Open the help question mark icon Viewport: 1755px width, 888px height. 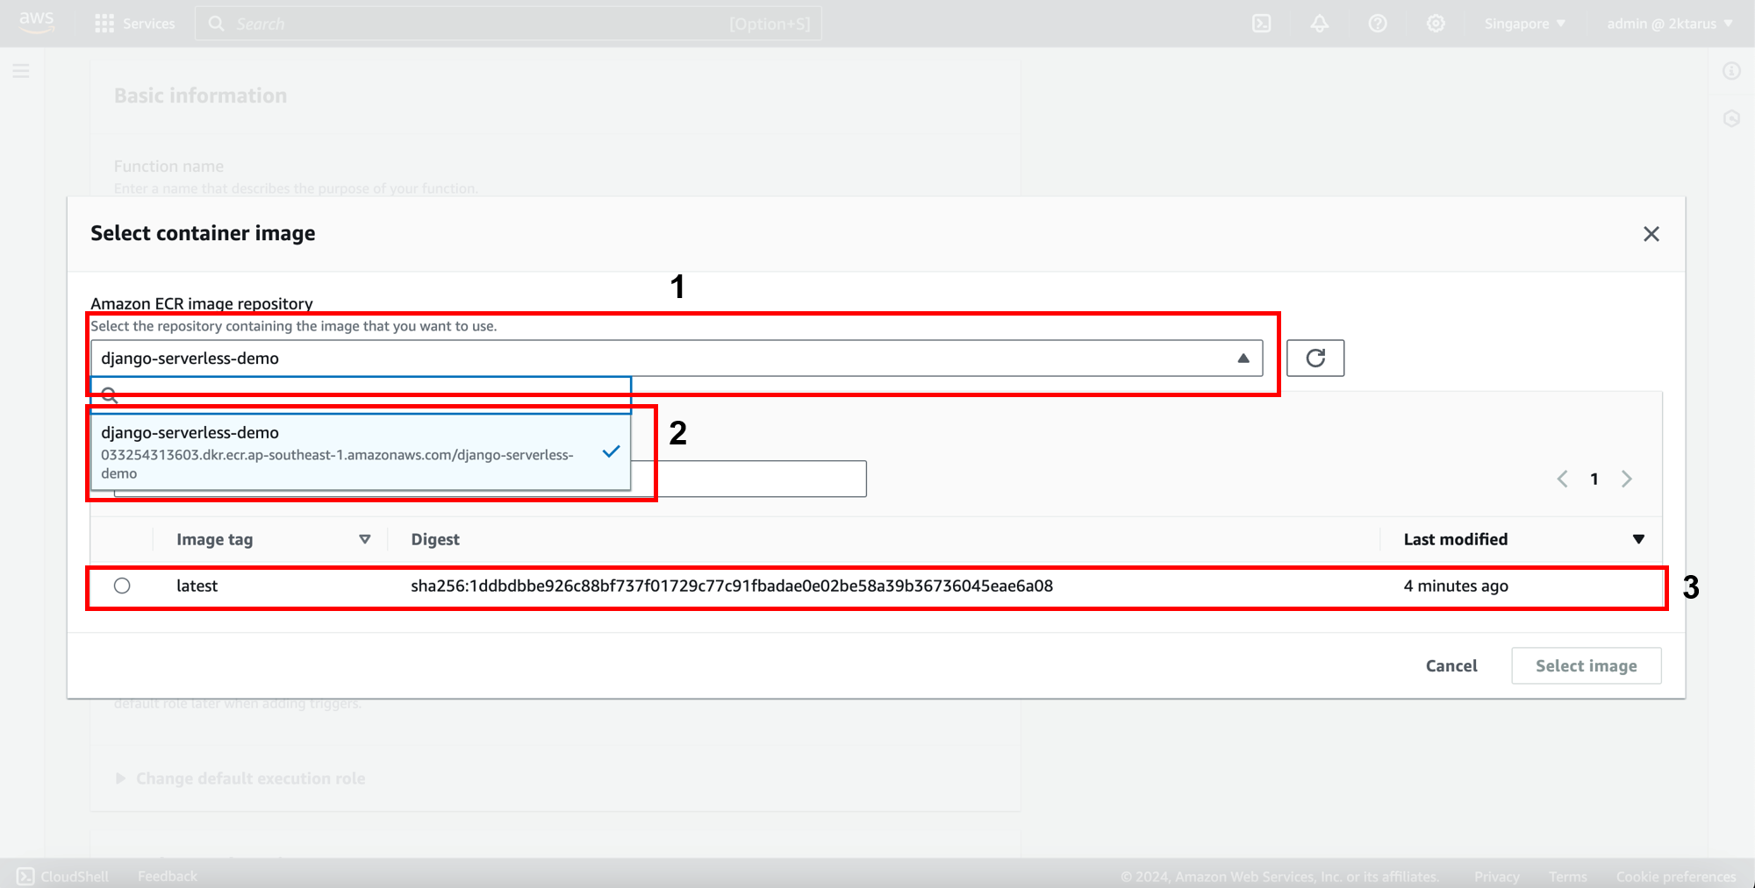point(1378,24)
